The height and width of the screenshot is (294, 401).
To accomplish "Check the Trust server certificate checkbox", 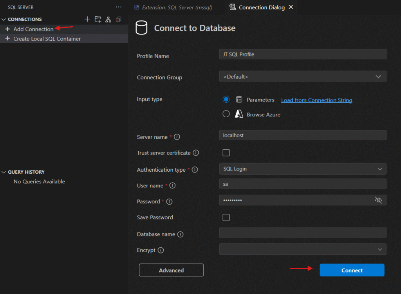I will (226, 152).
